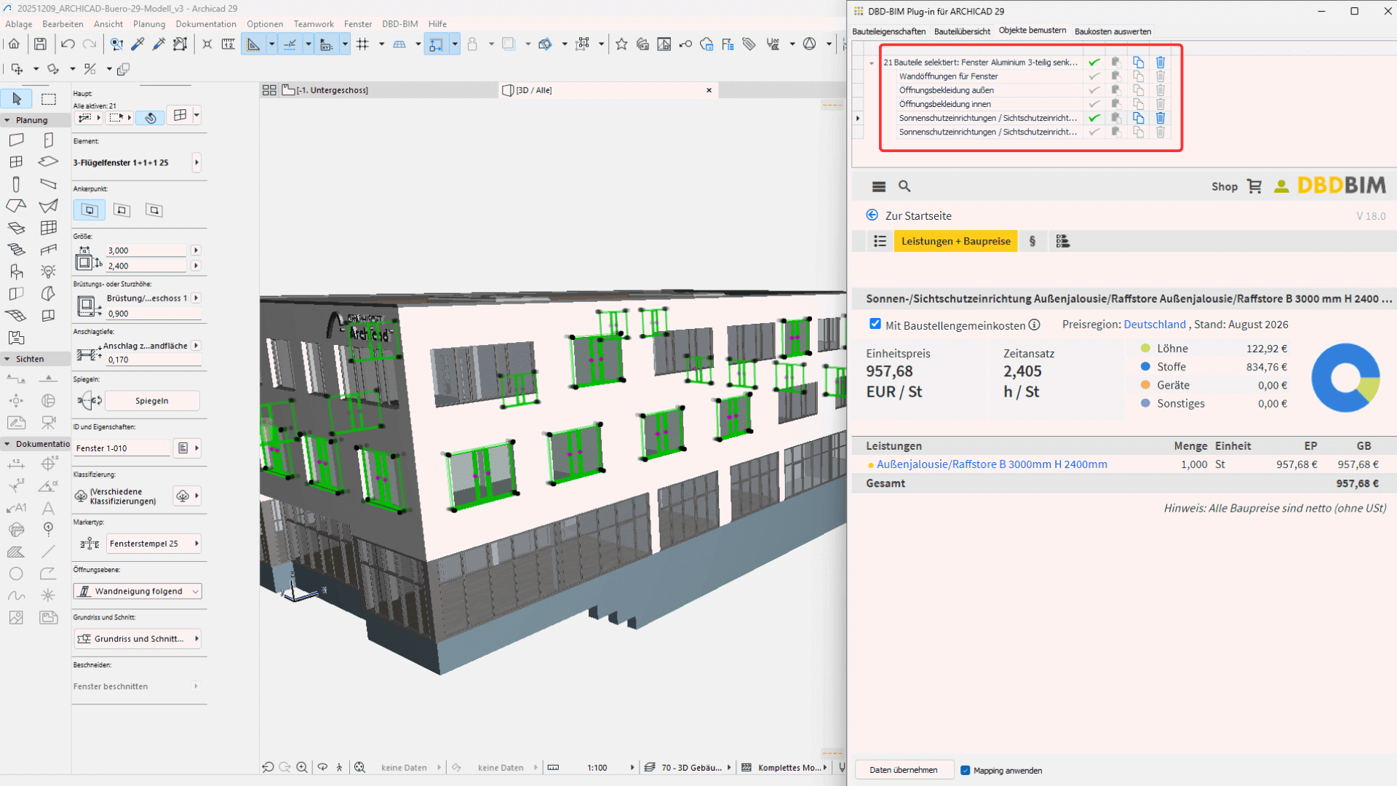Delete mapping in the 21 Bauteile selektiert row
This screenshot has height=786, width=1397.
coord(1161,63)
